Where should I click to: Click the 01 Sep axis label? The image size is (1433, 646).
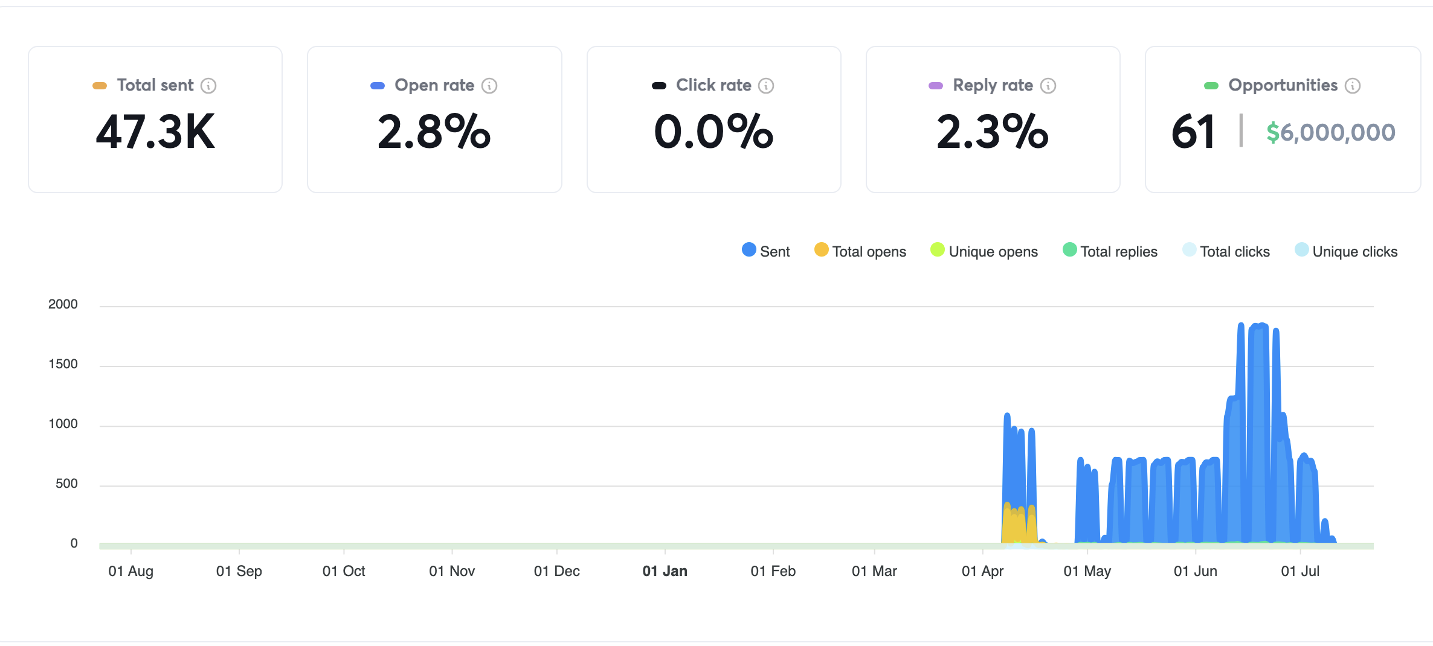pyautogui.click(x=239, y=571)
